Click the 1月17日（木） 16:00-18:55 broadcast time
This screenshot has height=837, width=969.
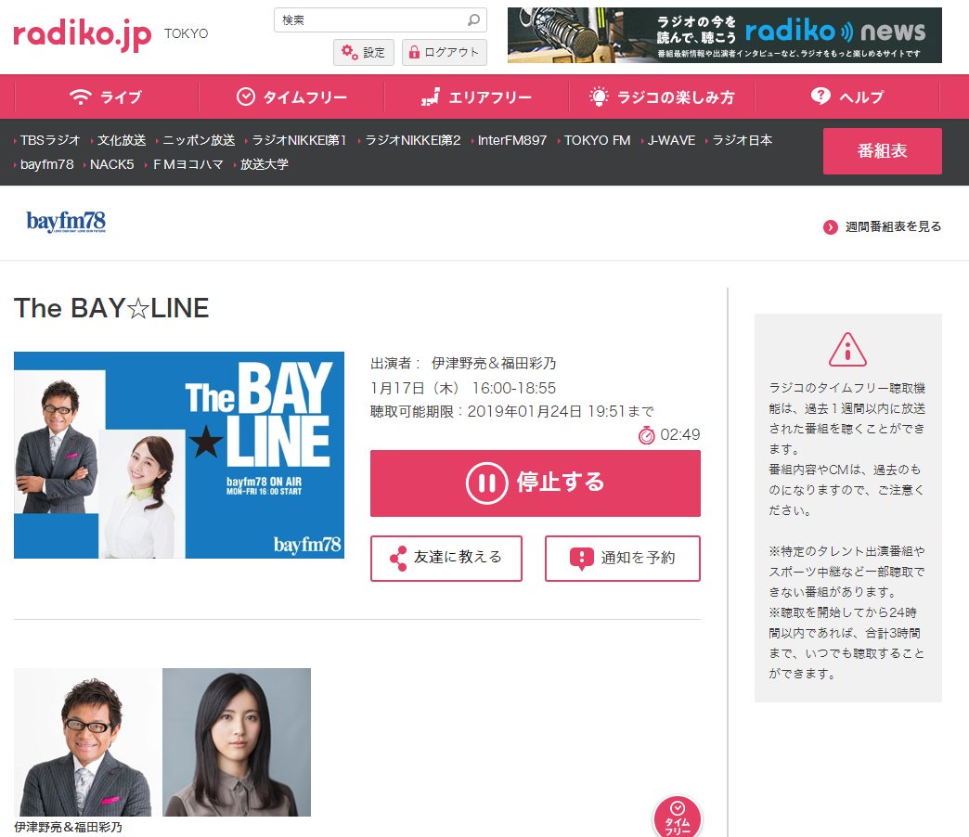click(x=463, y=388)
